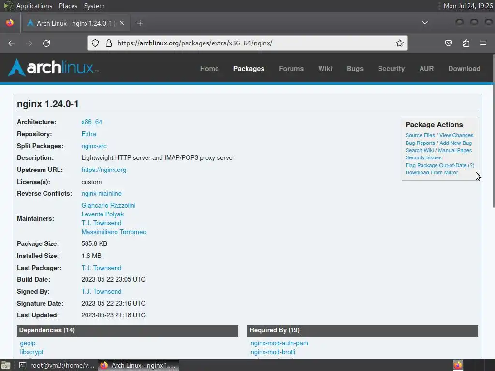Open the Places menu
The image size is (495, 371).
tap(68, 6)
